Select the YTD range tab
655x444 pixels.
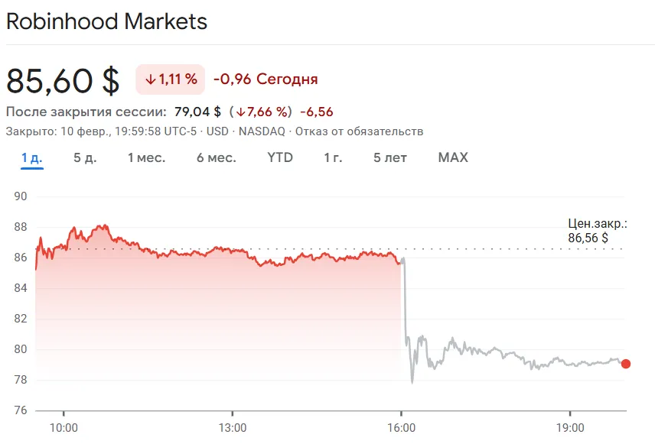[280, 157]
